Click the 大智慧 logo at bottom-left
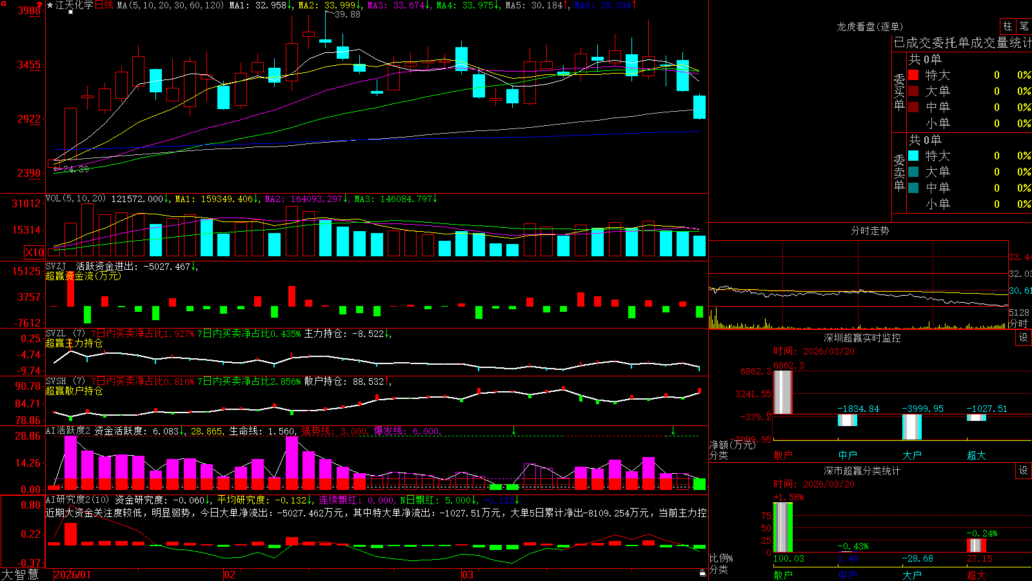Viewport: 1032px width, 581px height. tap(20, 575)
